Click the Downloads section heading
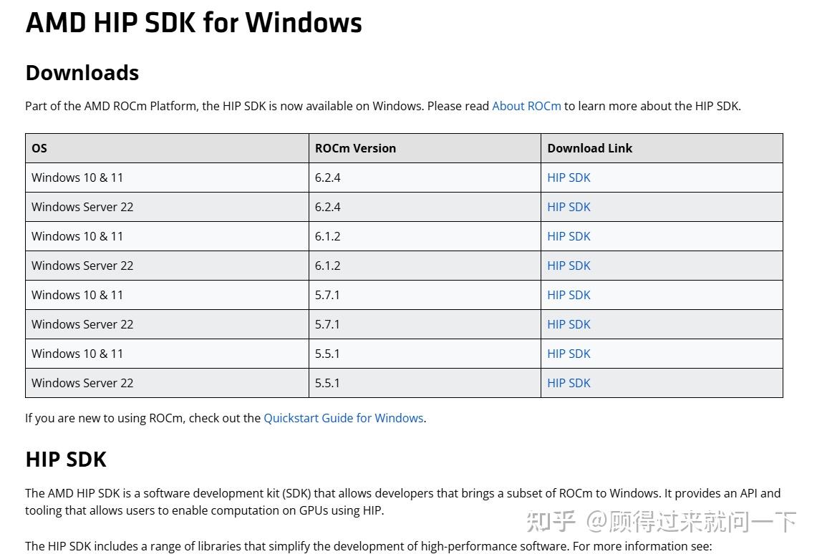This screenshot has width=817, height=554. tap(82, 73)
